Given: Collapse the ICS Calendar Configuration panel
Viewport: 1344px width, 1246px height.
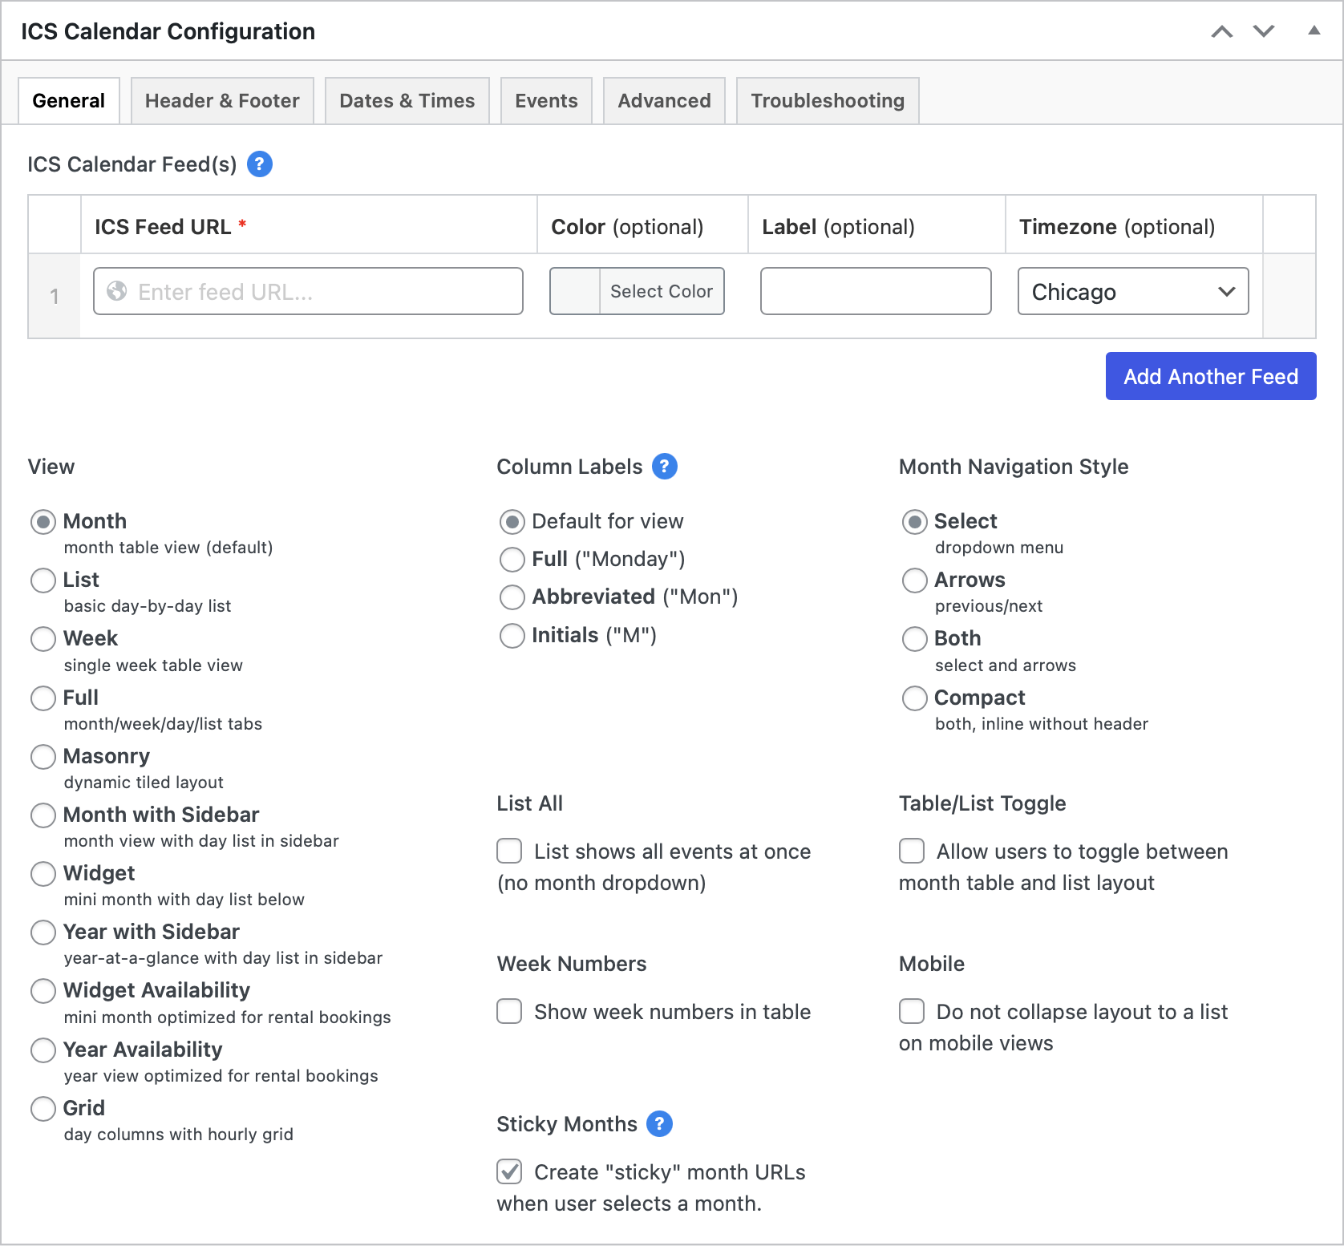Looking at the screenshot, I should pyautogui.click(x=1314, y=31).
